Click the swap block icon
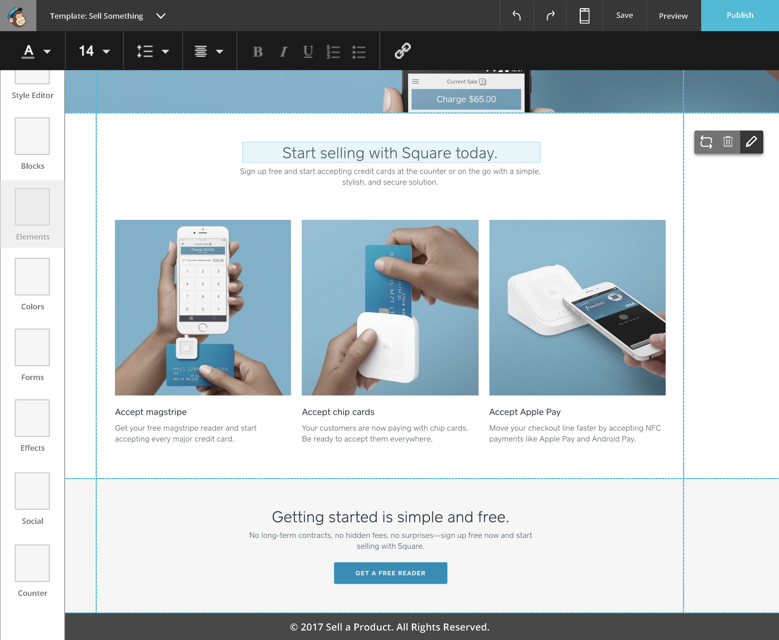Viewport: 779px width, 640px height. pyautogui.click(x=706, y=142)
